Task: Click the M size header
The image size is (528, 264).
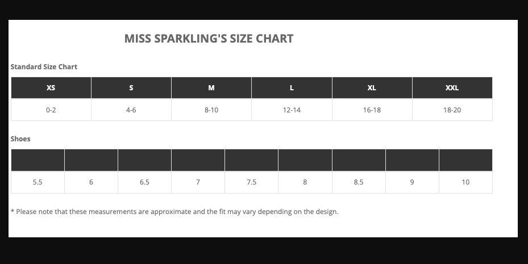Action: click(211, 88)
